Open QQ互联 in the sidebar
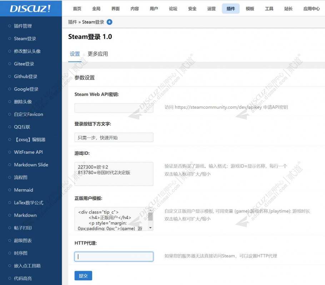The width and height of the screenshot is (325, 285). (22, 127)
